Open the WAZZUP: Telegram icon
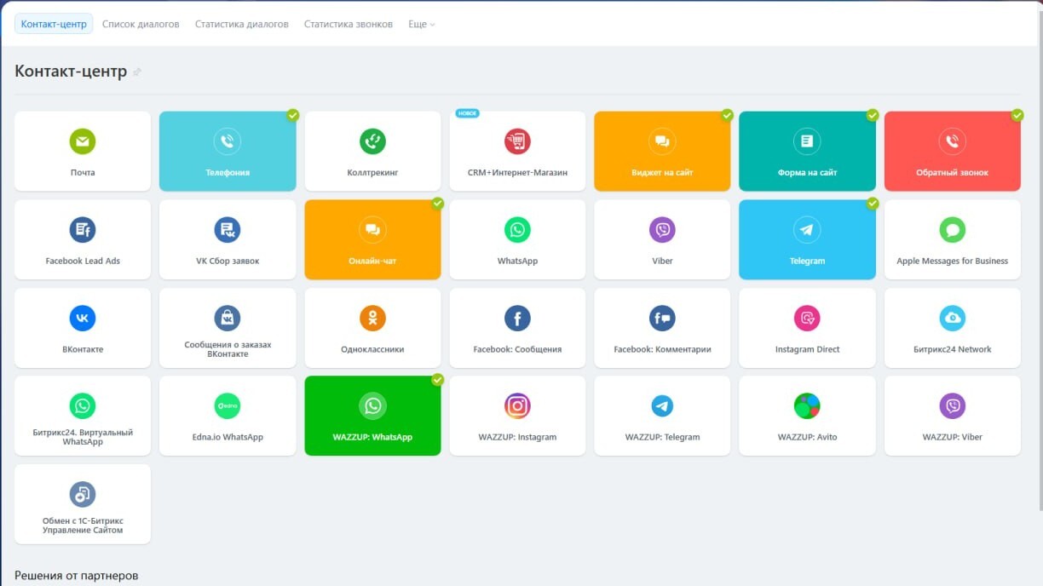The image size is (1043, 586). point(662,406)
